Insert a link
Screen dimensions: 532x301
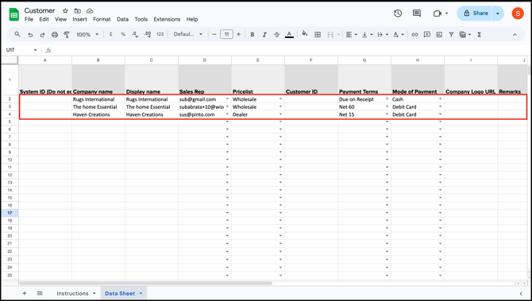(414, 35)
